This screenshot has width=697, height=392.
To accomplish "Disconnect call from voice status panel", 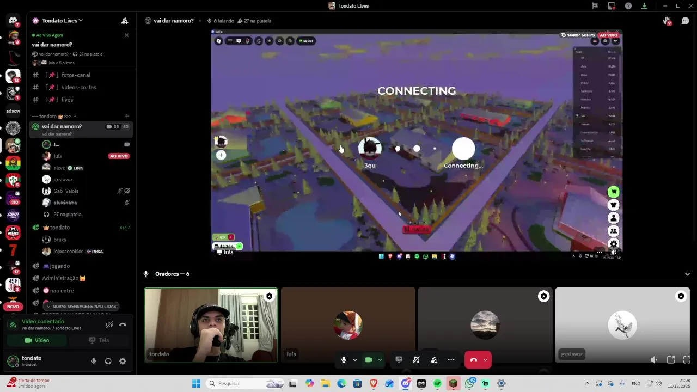I will (x=123, y=324).
